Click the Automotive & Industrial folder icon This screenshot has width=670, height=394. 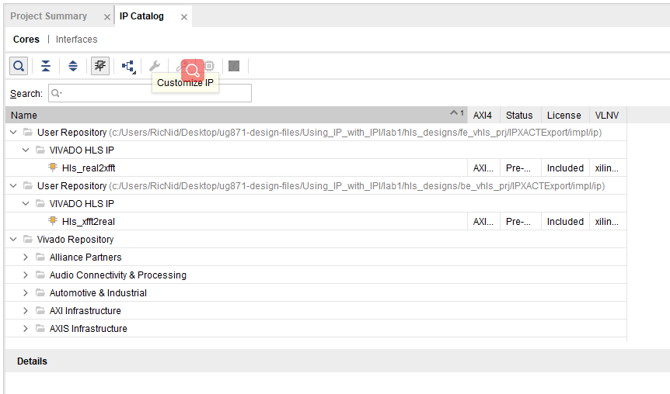[x=40, y=293]
